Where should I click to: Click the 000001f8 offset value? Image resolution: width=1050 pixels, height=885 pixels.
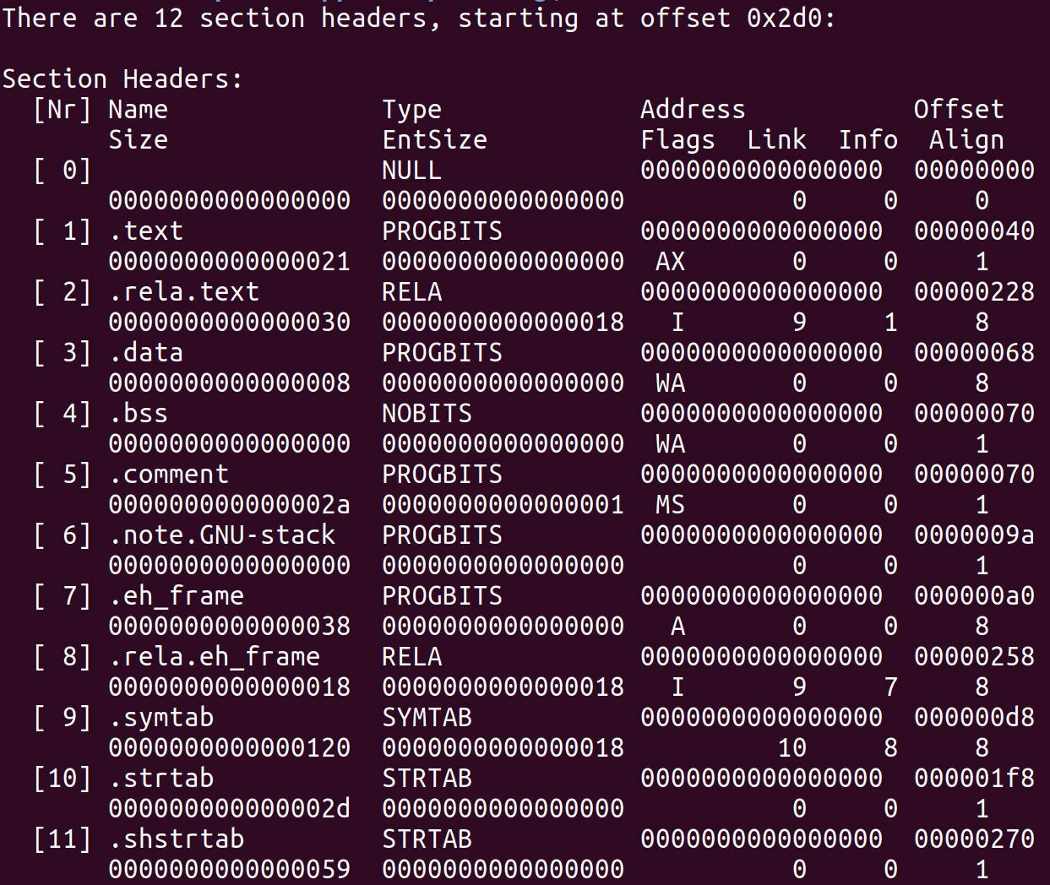[974, 779]
